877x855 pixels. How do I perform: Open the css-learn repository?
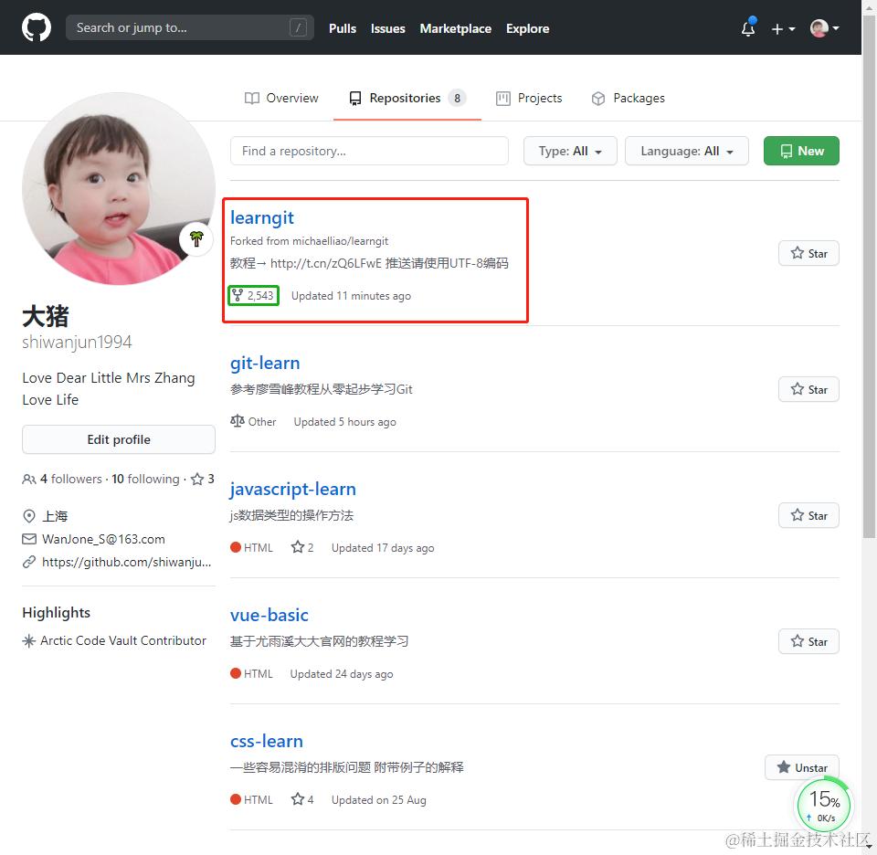pos(267,741)
